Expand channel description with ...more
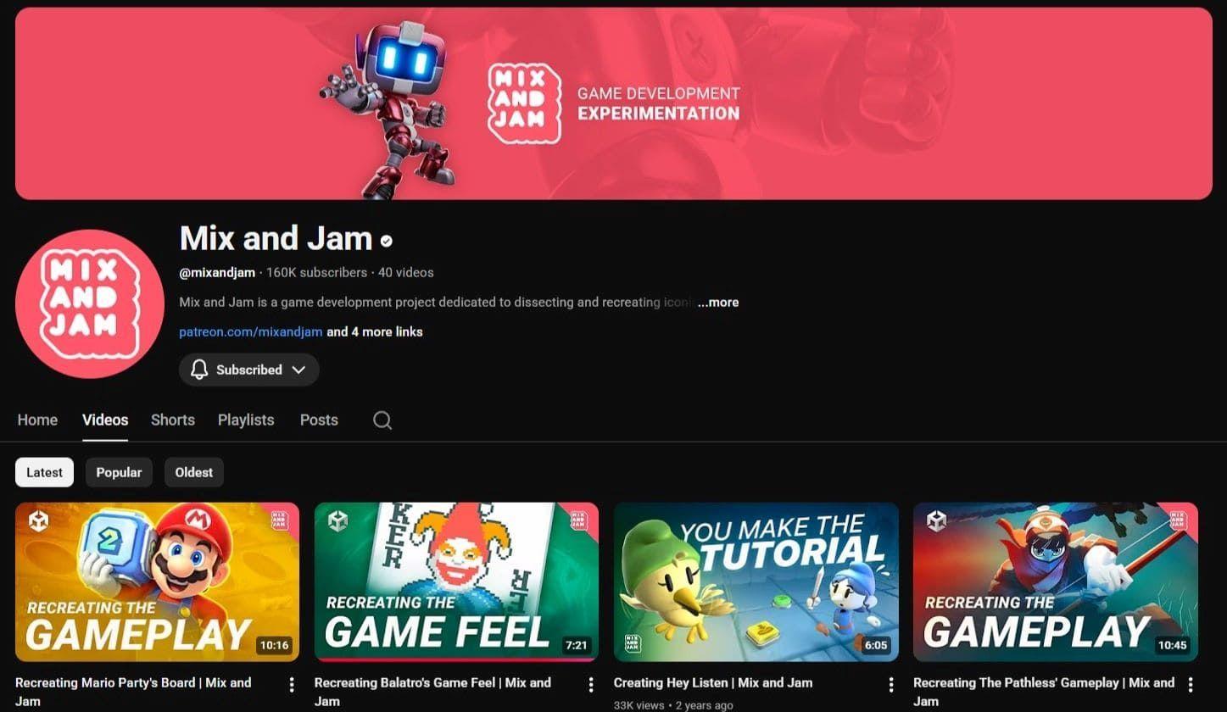Image resolution: width=1227 pixels, height=712 pixels. [x=718, y=302]
